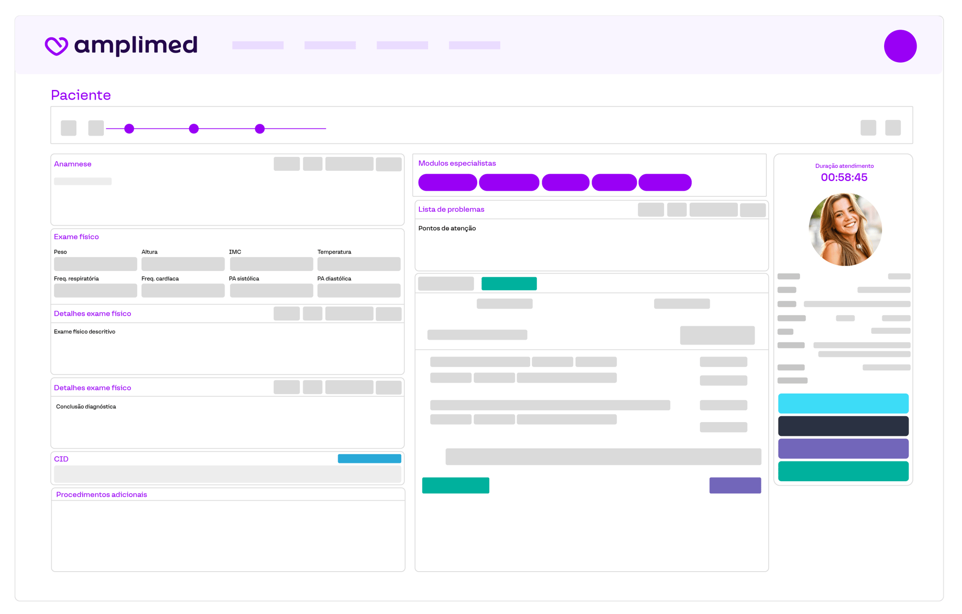Click the dark navy button under patient info
Screen dimensions: 962x614
(843, 426)
